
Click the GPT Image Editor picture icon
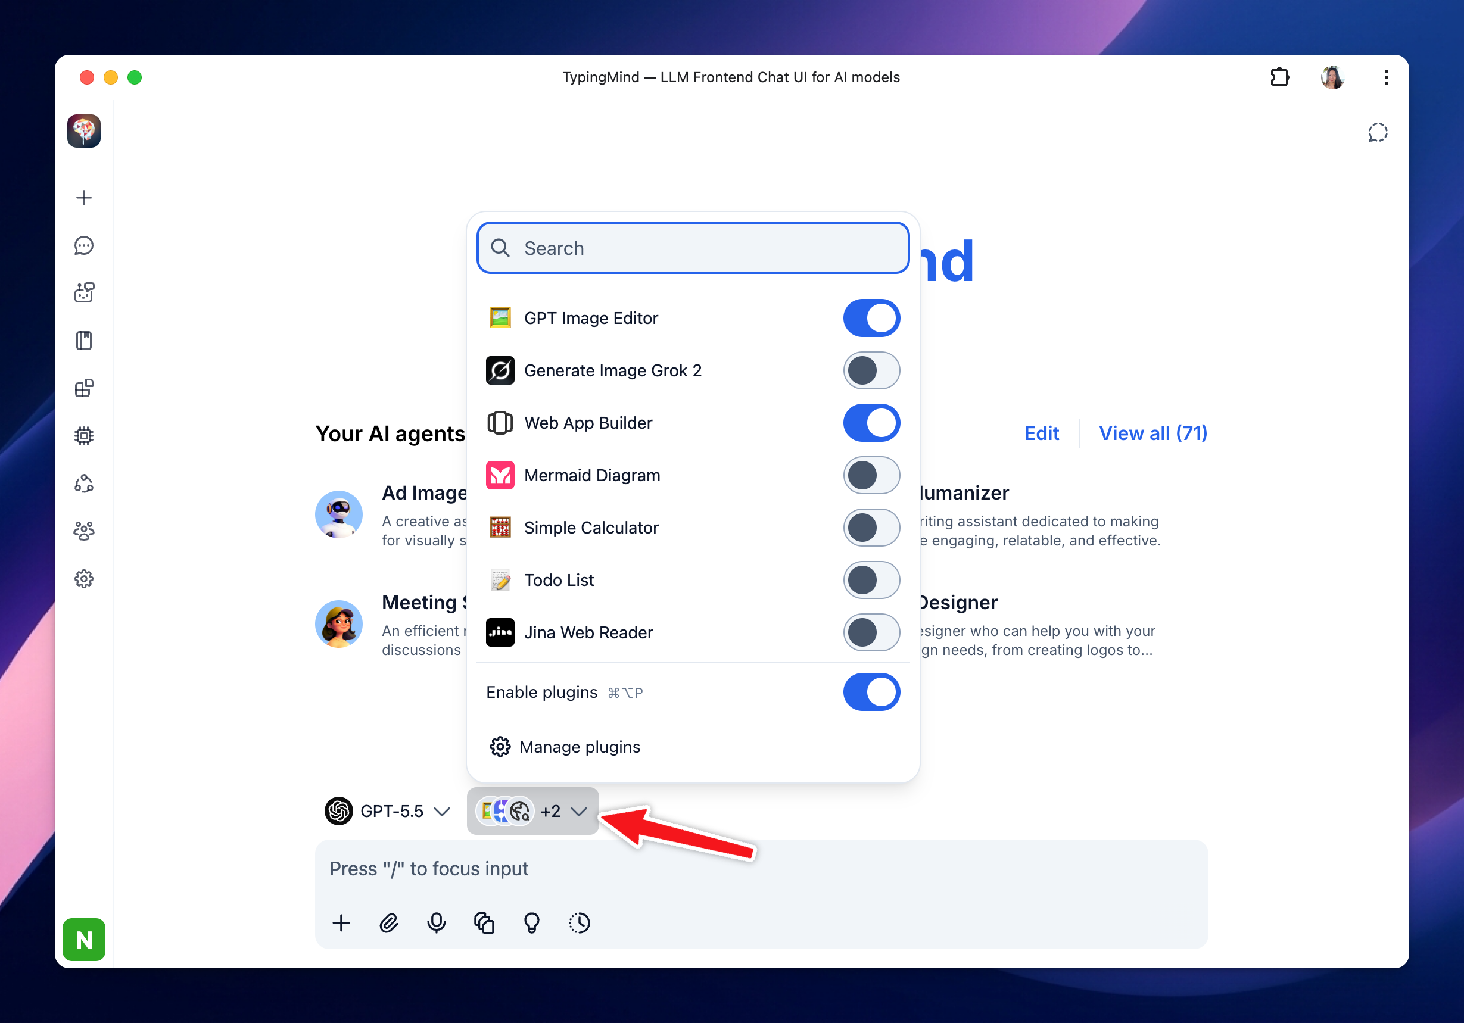500,317
